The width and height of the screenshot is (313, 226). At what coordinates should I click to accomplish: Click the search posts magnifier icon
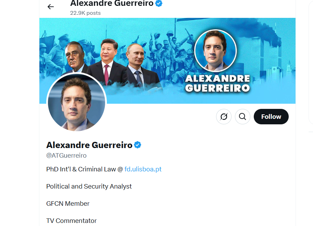coord(242,116)
